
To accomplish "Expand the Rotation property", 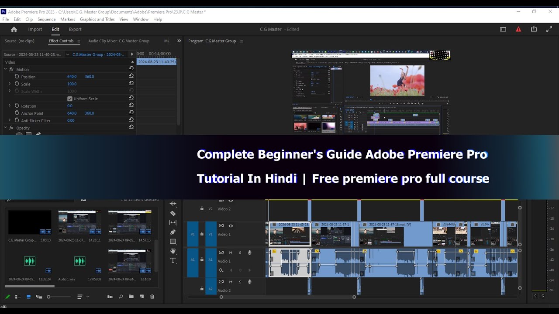I will pos(10,106).
